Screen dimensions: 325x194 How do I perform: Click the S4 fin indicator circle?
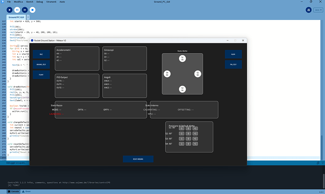tap(167, 74)
